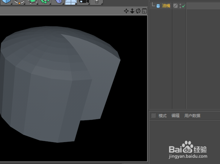Viewport: 220px width, 164px height.
Task: Open the 用户数据 menu
Action: click(x=192, y=116)
